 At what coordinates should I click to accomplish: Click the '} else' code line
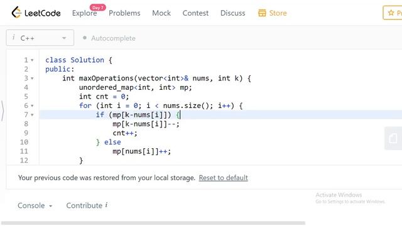pyautogui.click(x=108, y=143)
